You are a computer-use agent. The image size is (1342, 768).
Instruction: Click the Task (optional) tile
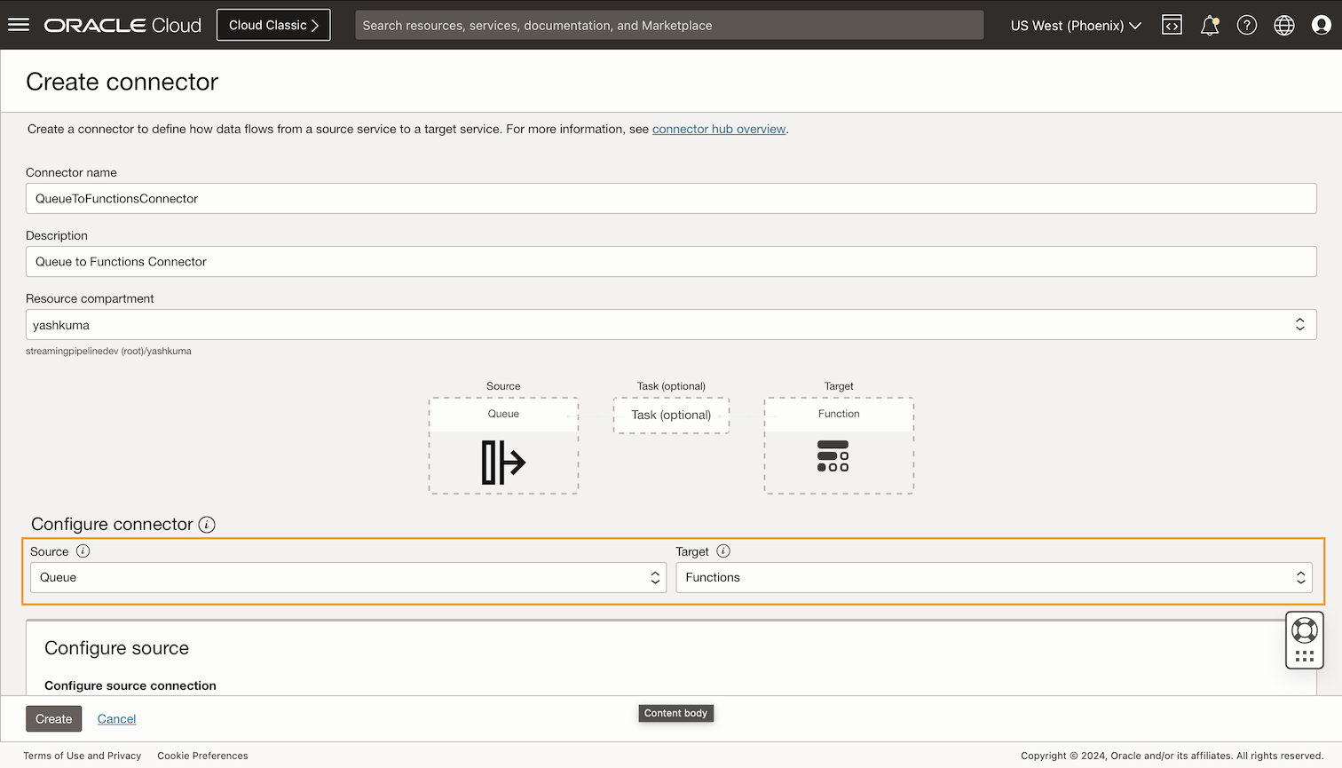671,415
